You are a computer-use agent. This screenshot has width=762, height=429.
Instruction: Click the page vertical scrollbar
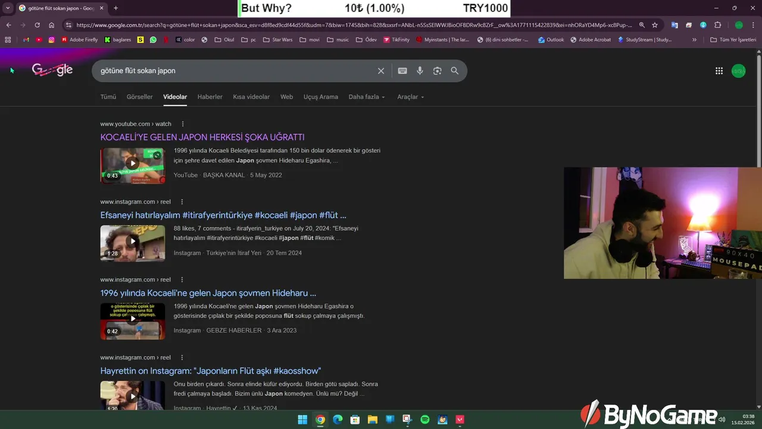click(758, 110)
